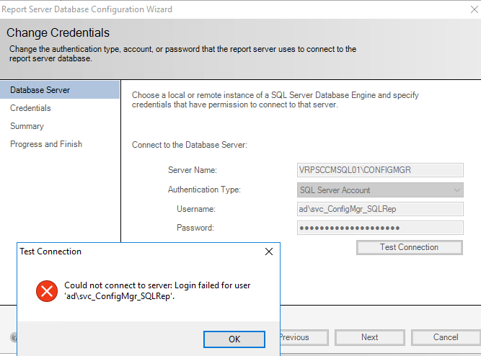Click the 'Authentication Type:' label

204,190
